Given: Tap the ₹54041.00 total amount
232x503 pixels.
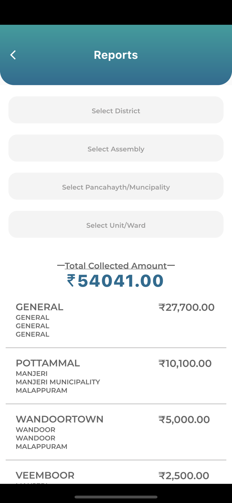Looking at the screenshot, I should [121, 281].
